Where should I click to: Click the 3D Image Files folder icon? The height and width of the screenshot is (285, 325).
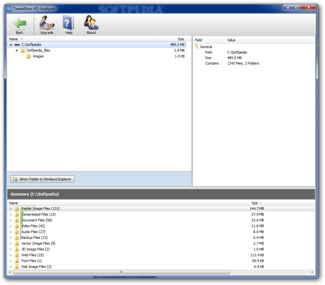pos(17,249)
